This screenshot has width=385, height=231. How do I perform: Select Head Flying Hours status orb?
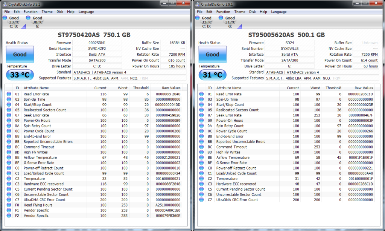pos(9,205)
